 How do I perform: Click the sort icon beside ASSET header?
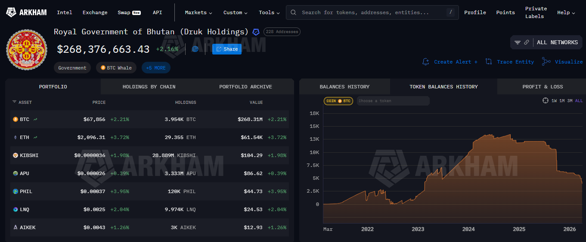click(x=14, y=102)
